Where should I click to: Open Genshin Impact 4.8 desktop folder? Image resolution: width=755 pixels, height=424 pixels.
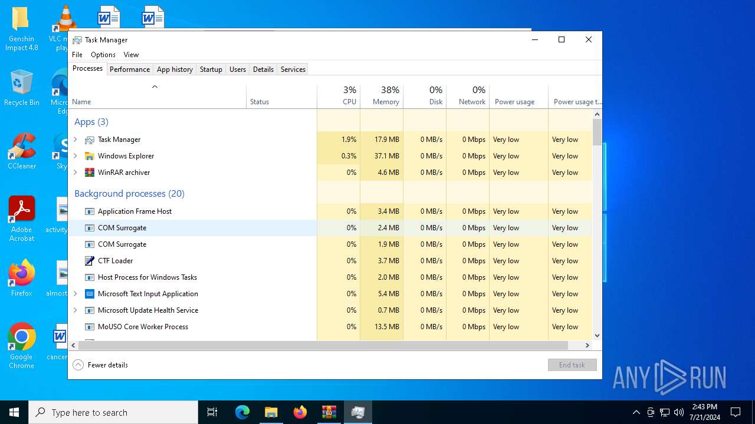pos(21,29)
